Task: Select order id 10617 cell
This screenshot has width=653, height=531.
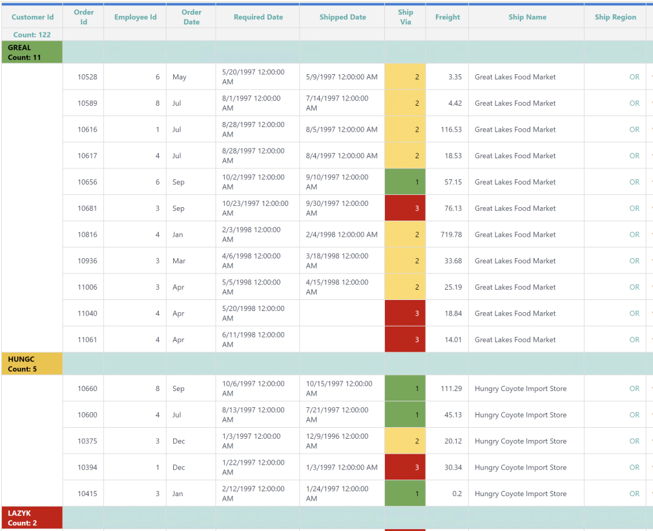Action: pyautogui.click(x=83, y=155)
